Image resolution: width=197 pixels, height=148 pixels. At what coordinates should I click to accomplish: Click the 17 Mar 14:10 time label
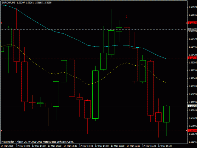[39, 146]
